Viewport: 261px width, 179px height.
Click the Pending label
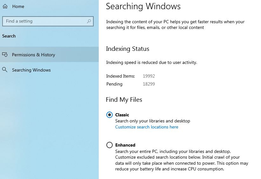[114, 84]
